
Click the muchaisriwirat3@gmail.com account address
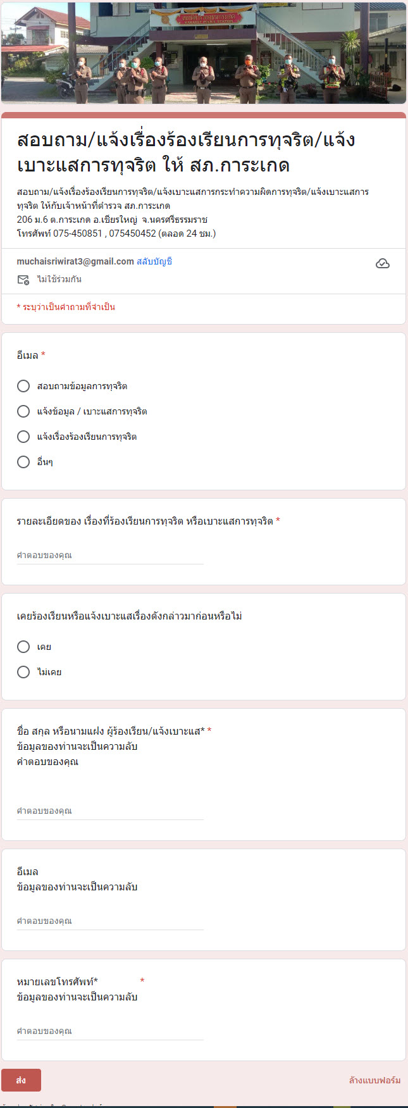(75, 261)
